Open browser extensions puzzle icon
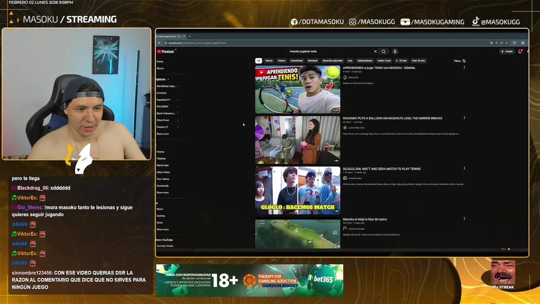Viewport: 540px width, 304px height. coord(514,43)
